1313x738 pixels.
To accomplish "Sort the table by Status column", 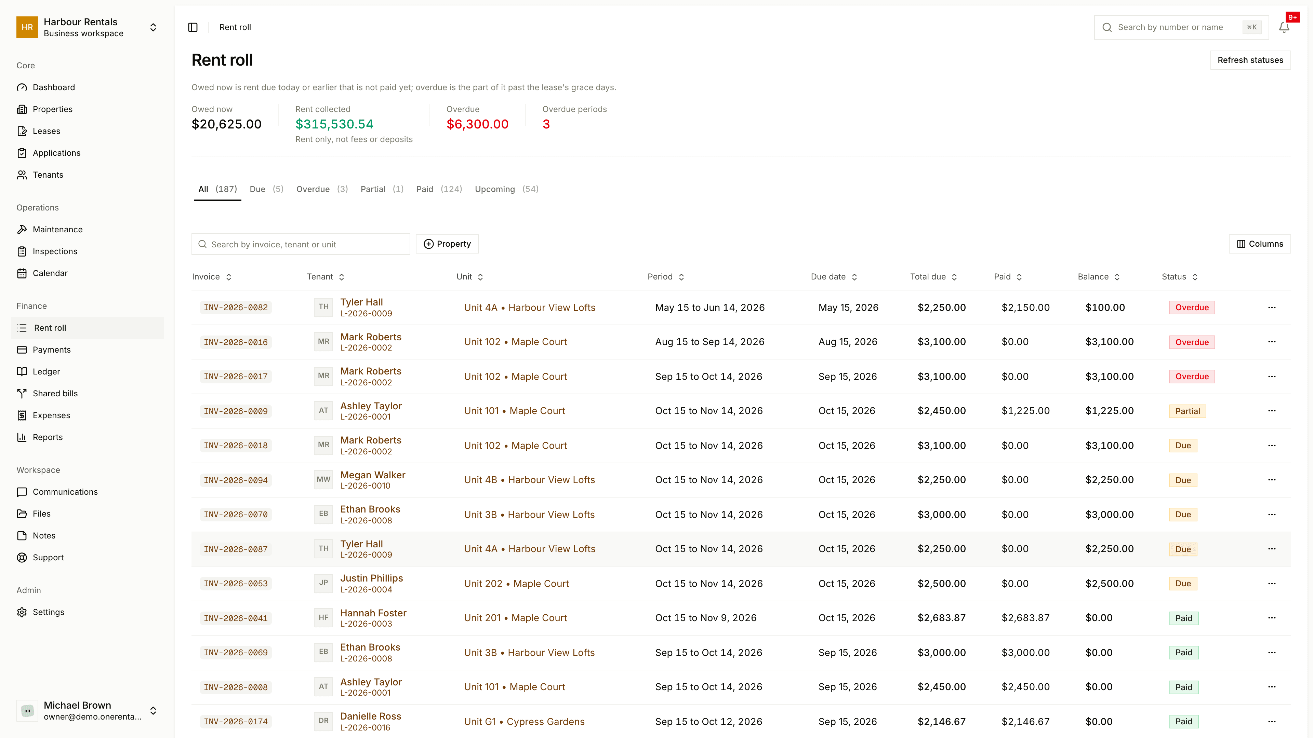I will [x=1180, y=277].
